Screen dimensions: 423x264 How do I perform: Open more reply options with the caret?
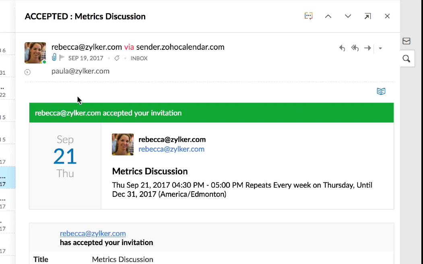click(x=380, y=48)
